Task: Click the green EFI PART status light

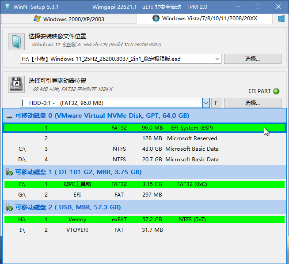Action: [x=276, y=91]
